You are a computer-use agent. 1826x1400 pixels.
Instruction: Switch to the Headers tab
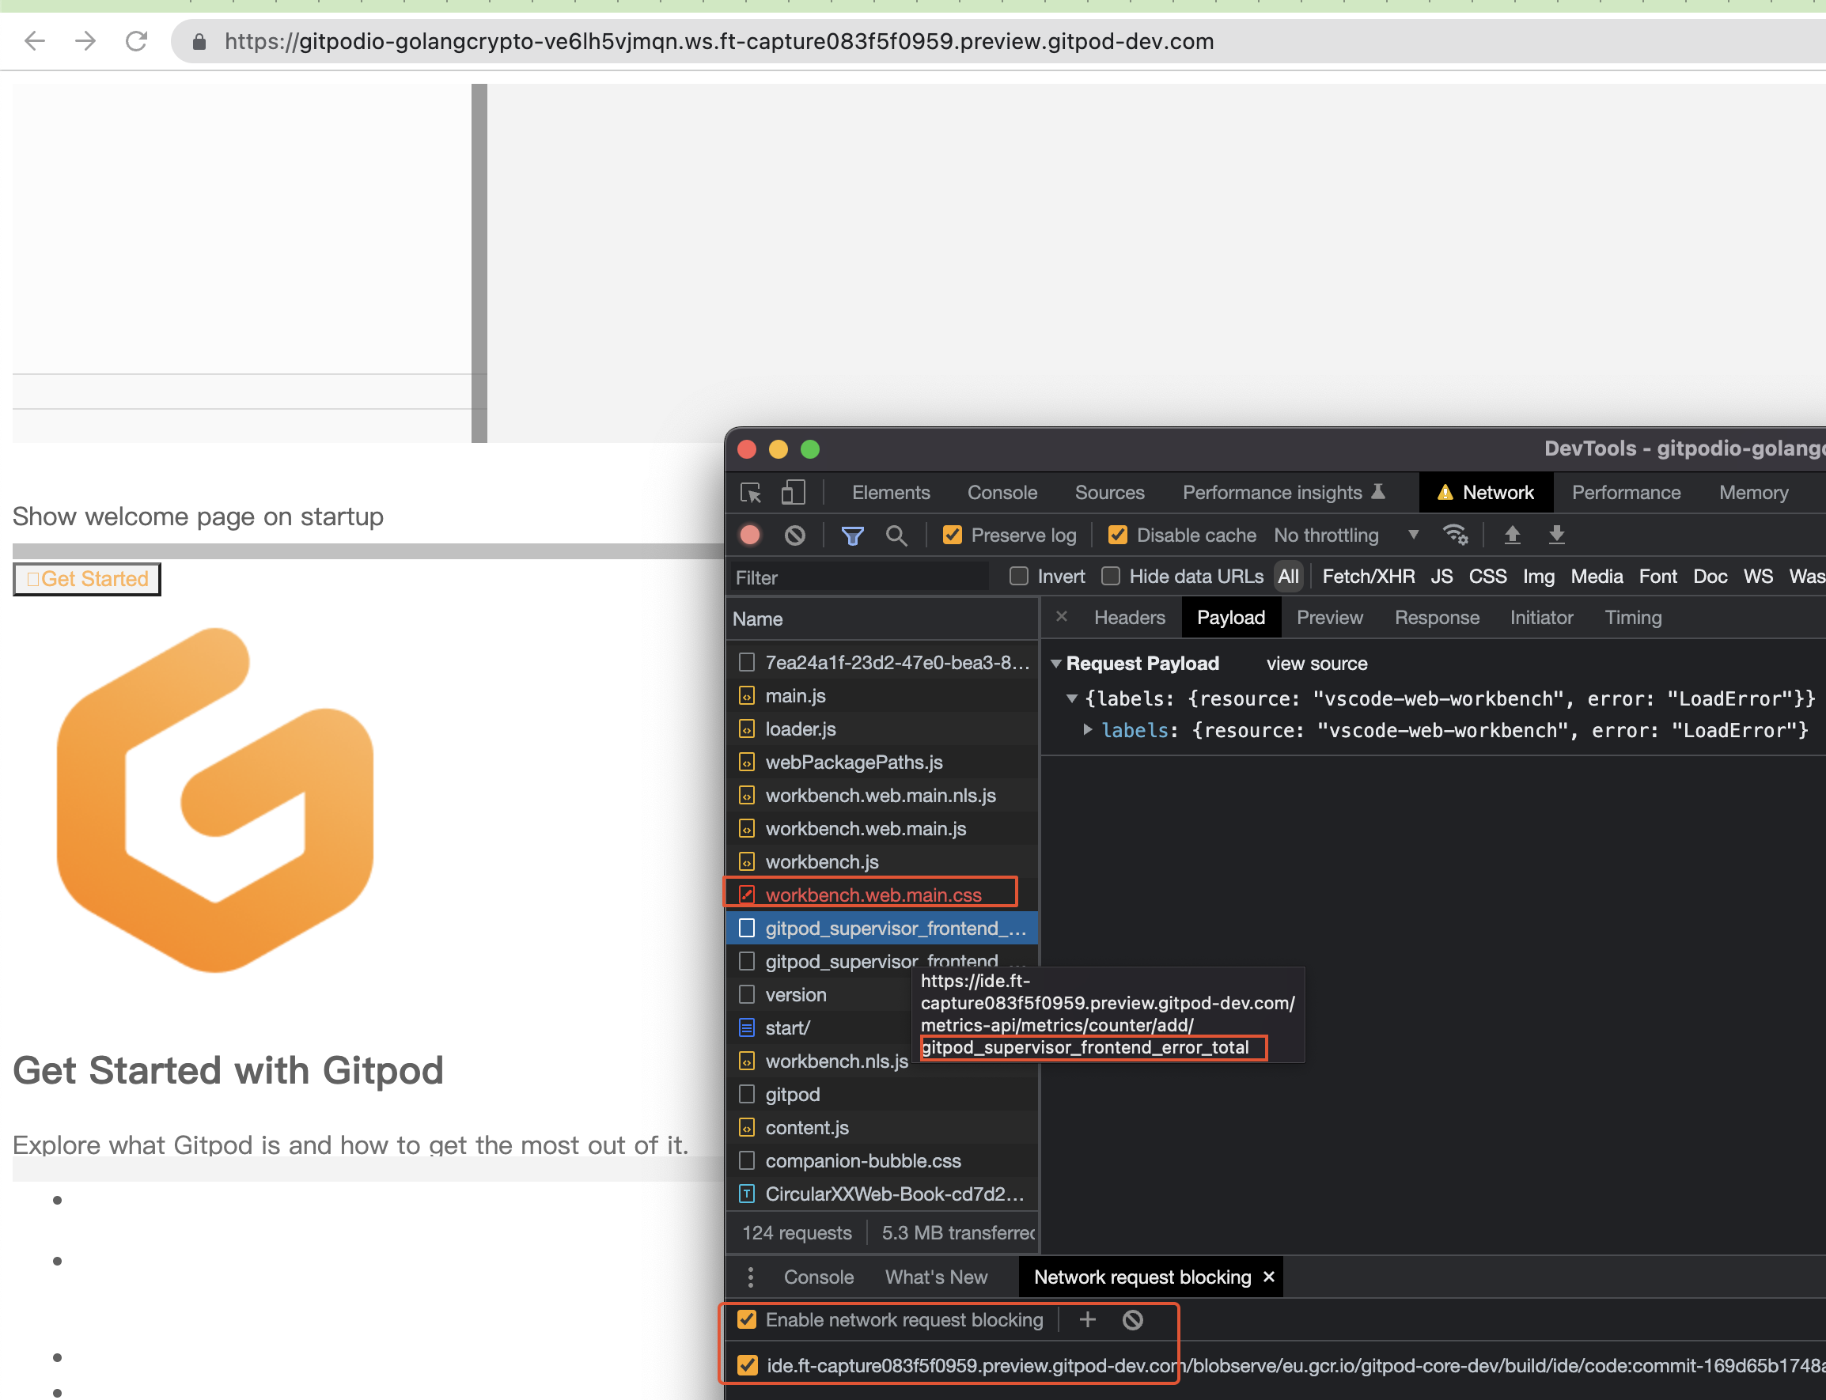coord(1129,618)
